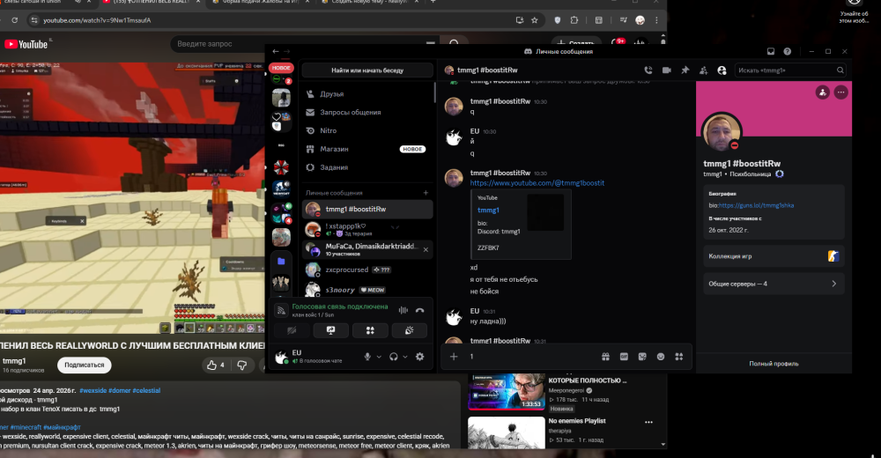This screenshot has width=881, height=458.
Task: Open the zxcprocursed conversation
Action: [x=367, y=270]
